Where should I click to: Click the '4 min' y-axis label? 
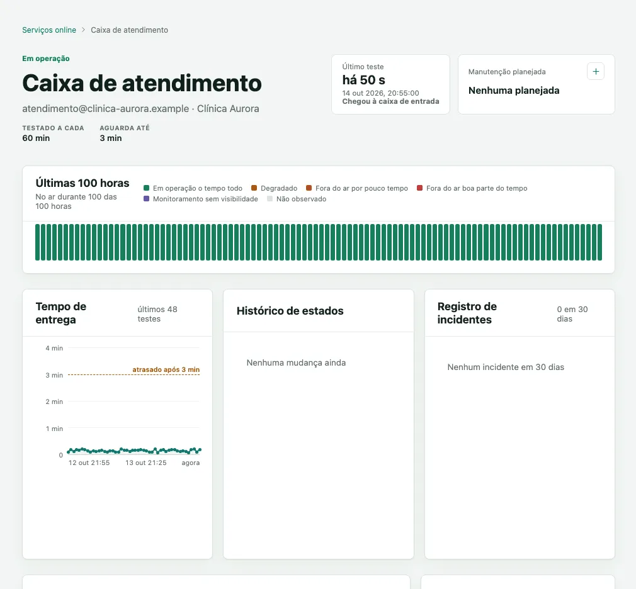(x=54, y=348)
